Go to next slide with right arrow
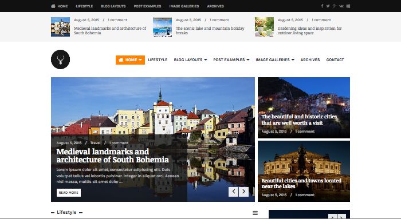Viewport: 401px width, 219px height. 243,192
